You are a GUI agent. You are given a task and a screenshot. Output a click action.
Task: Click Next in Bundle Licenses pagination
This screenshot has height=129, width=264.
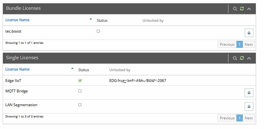(x=248, y=44)
